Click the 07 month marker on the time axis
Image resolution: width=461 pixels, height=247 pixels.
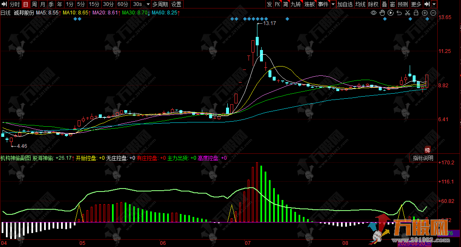[x=248, y=243]
